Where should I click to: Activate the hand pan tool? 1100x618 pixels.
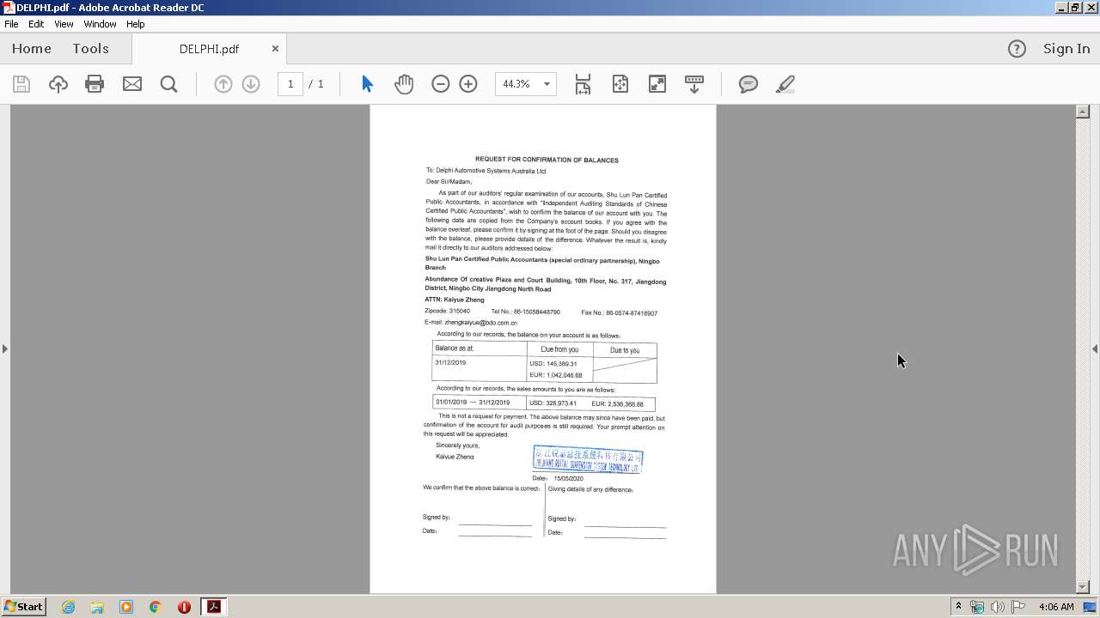(404, 84)
